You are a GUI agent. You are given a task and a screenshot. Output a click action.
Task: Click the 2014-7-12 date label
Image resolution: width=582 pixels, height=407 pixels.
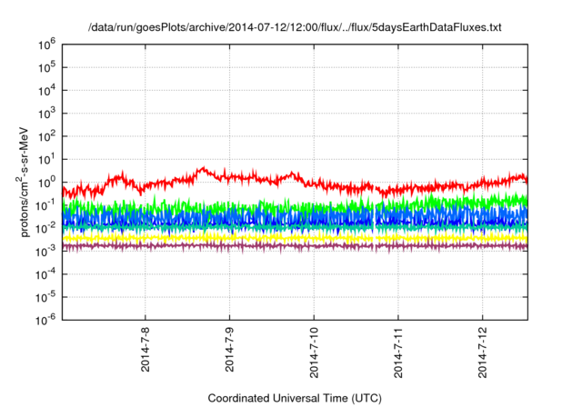pos(483,352)
